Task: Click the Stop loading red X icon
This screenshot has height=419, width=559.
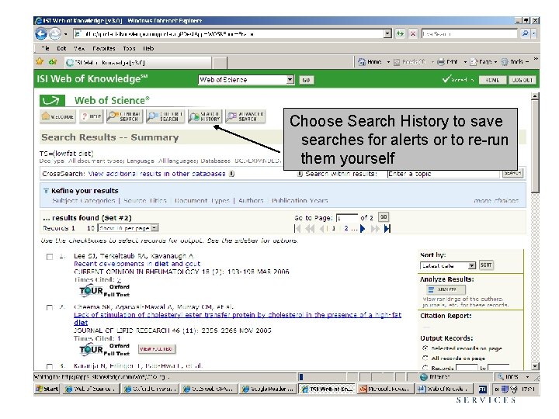Action: coord(413,34)
